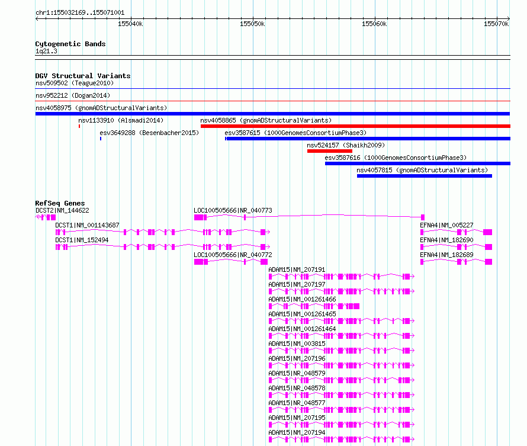Viewport: 527px width, 446px height.
Task: Click the ADAM15|NM_001261465 transcript label
Action: (x=302, y=314)
